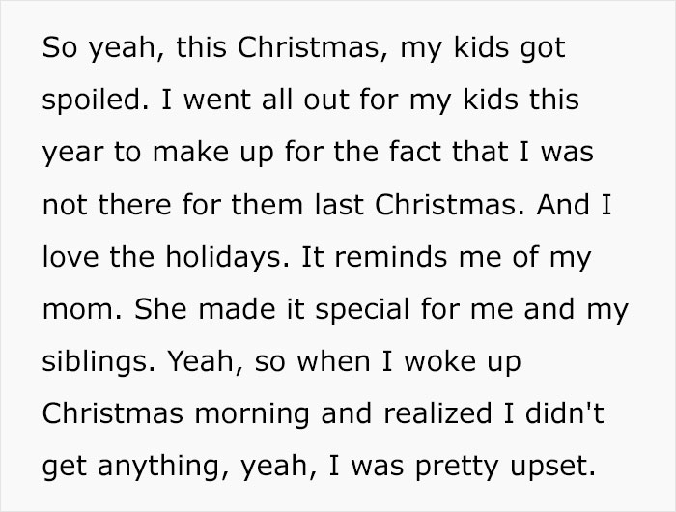
Task: Click the word "anything" in the last line
Action: (153, 466)
